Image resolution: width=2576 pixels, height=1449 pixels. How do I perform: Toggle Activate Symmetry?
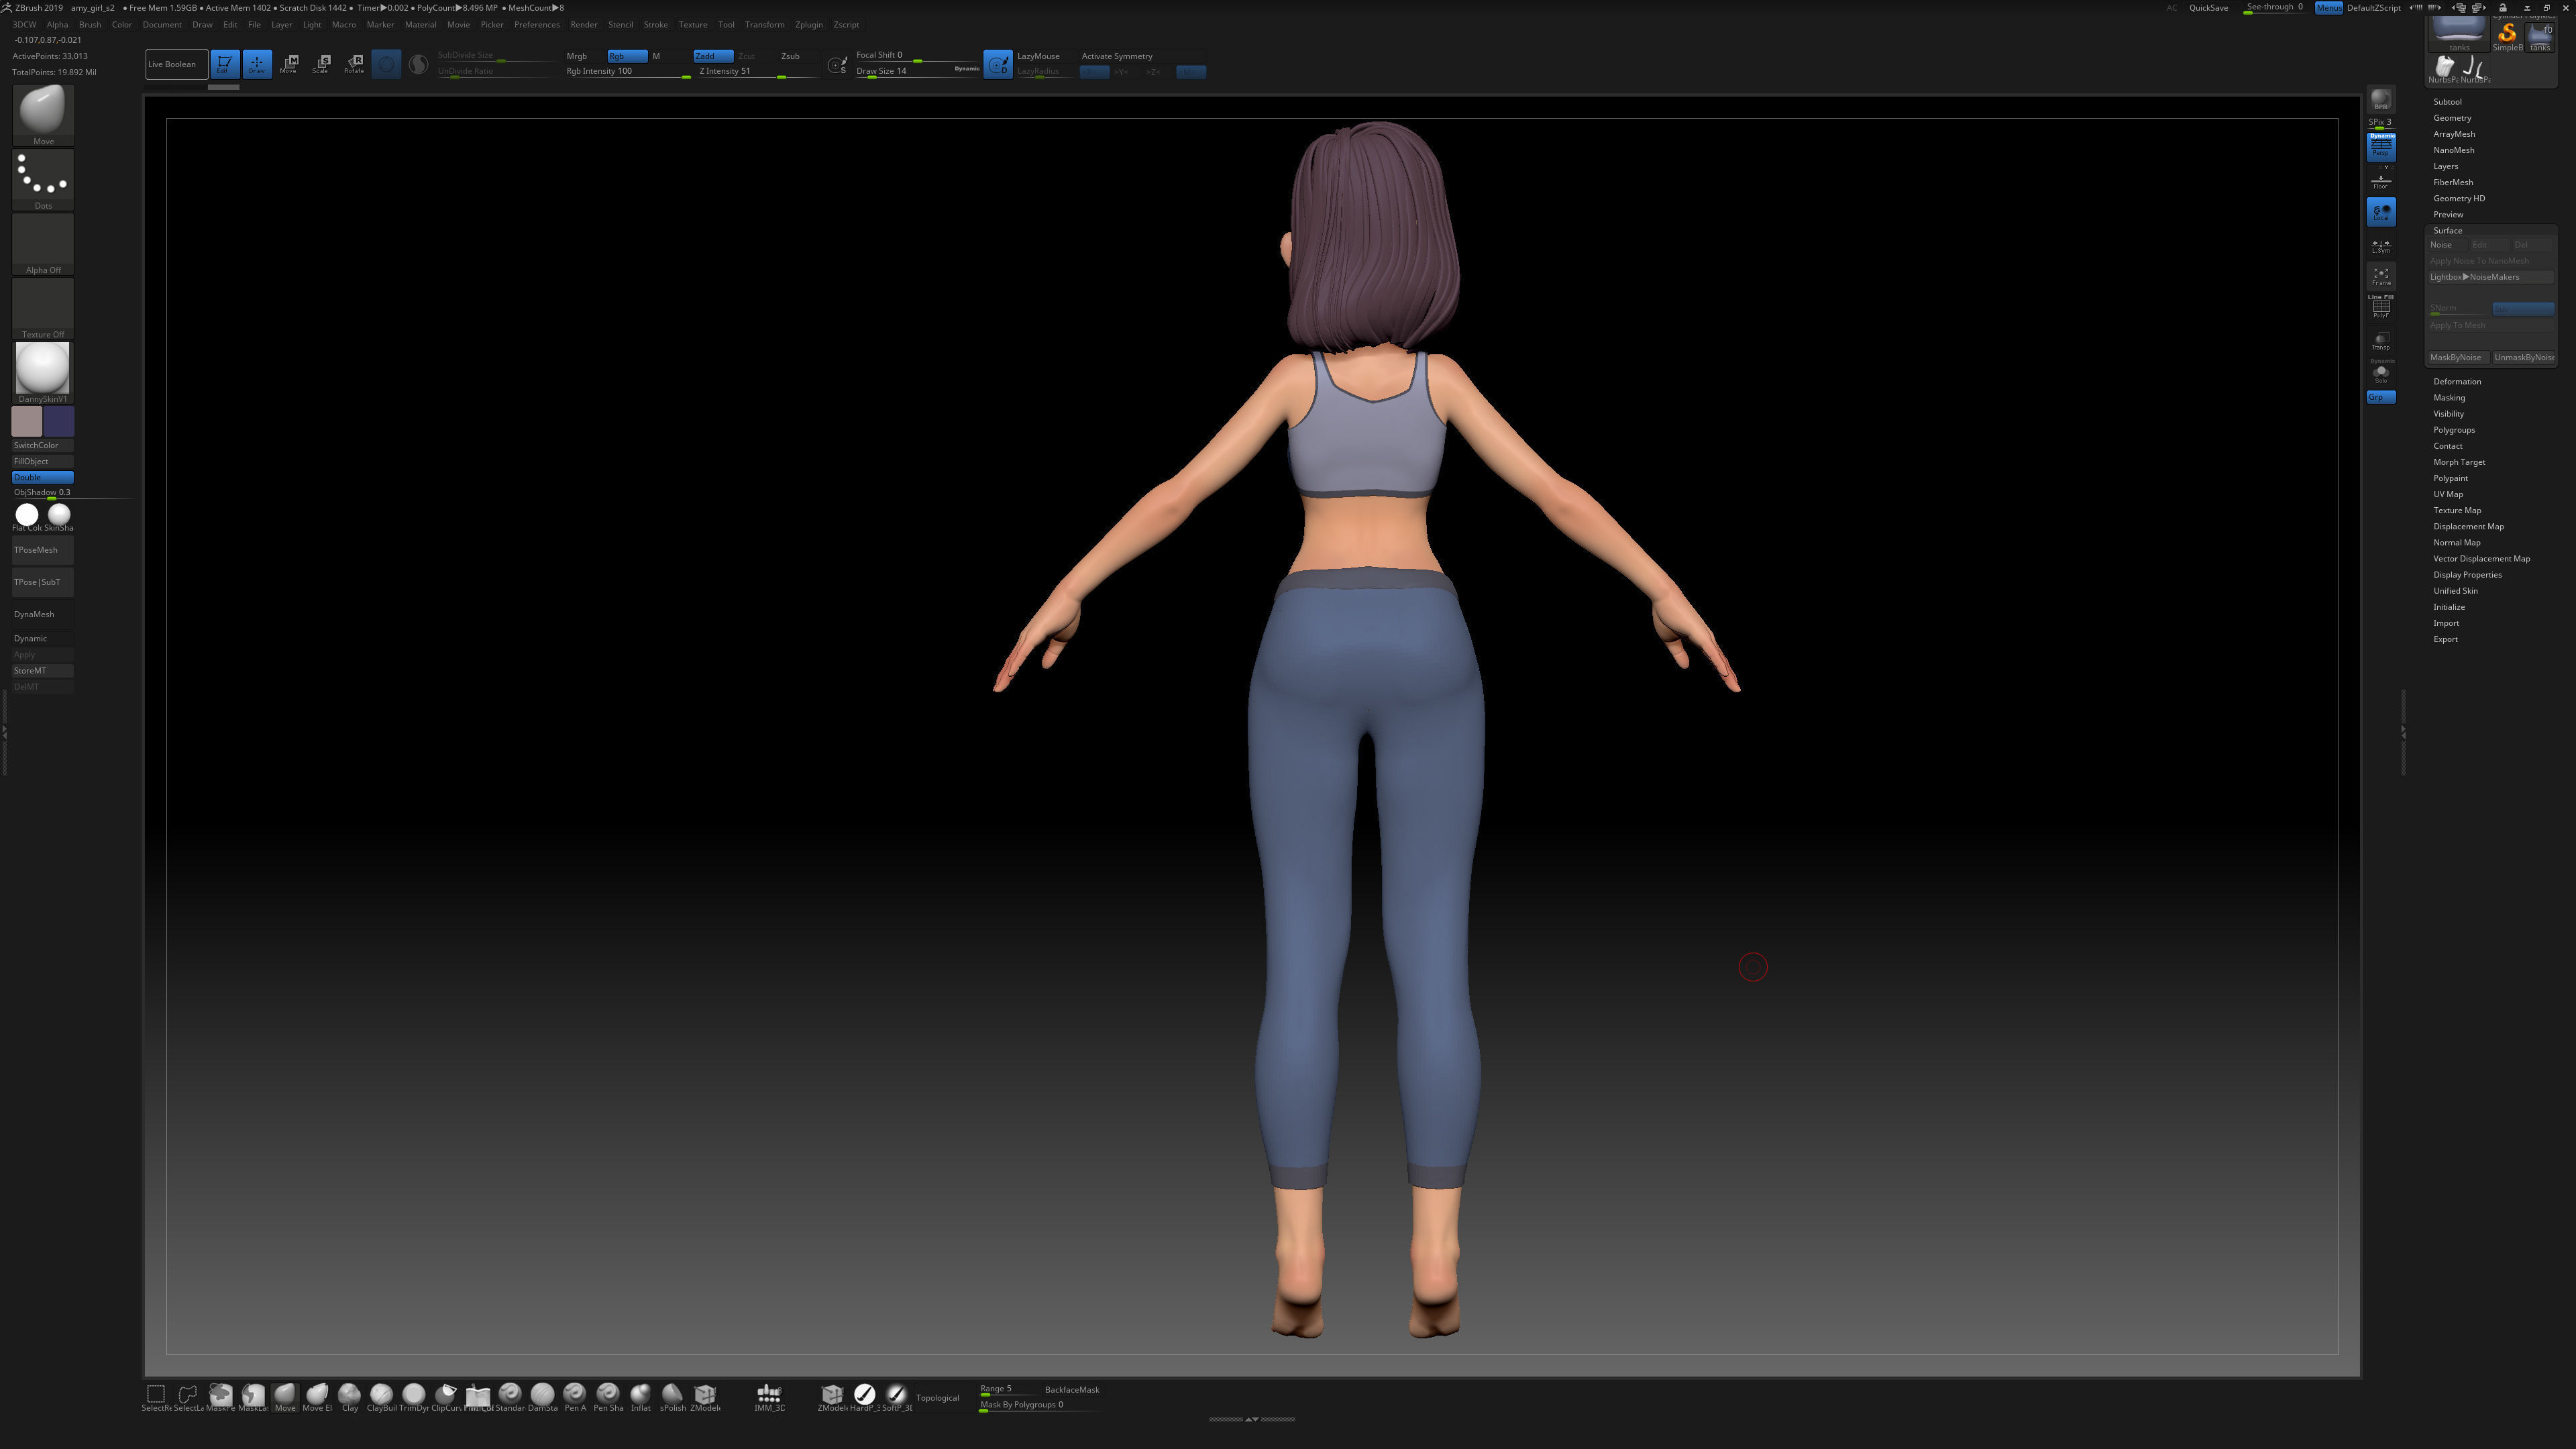1116,56
